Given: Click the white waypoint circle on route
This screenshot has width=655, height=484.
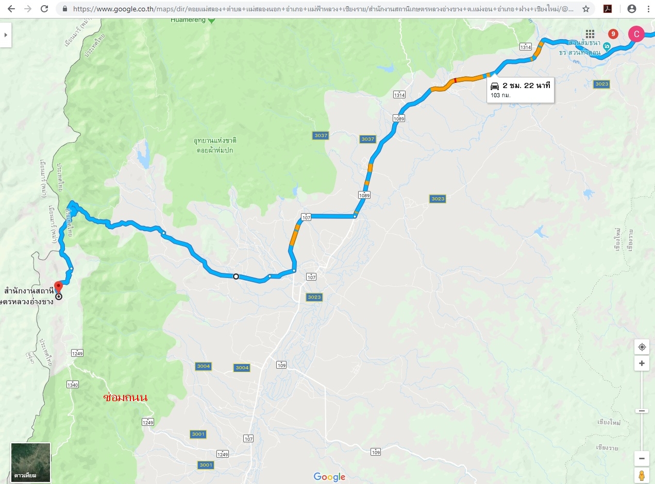Looking at the screenshot, I should pos(236,276).
